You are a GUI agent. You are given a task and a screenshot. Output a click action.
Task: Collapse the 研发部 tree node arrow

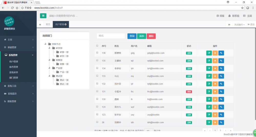click(x=49, y=48)
